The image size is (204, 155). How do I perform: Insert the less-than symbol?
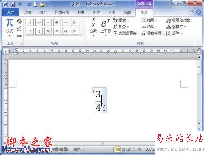point(57,31)
